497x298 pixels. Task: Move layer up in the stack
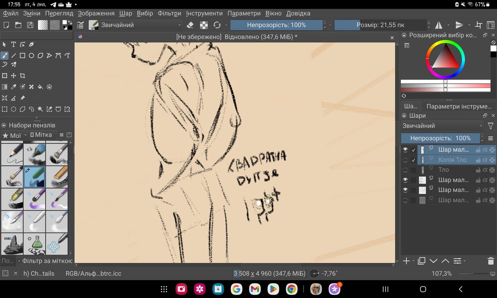point(445,261)
